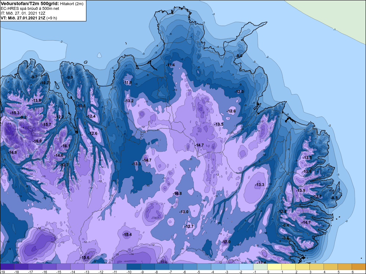
Task: Click the -12.0 temperature label
Action: click(x=239, y=92)
